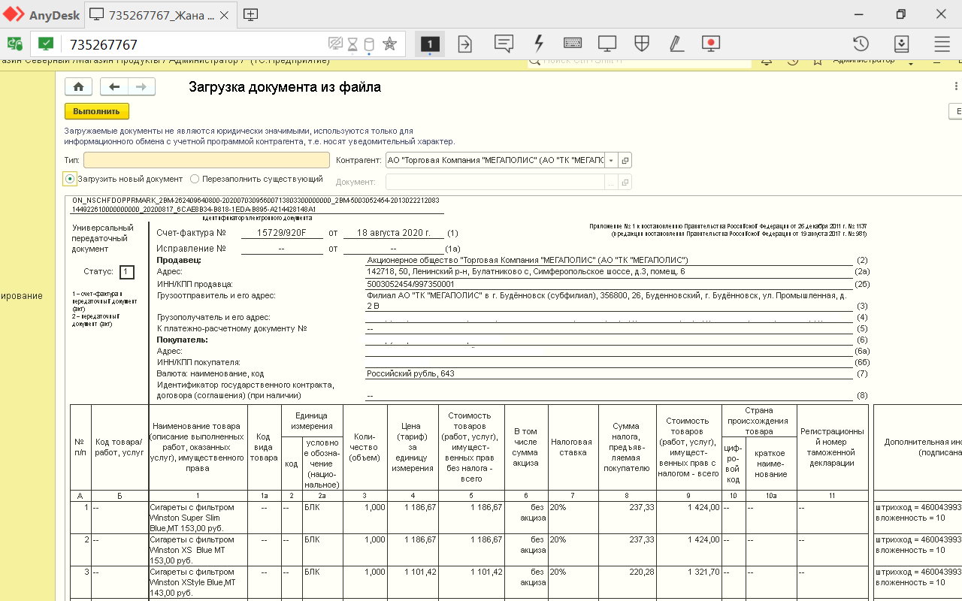The height and width of the screenshot is (601, 962).
Task: Open the AnyDesk chat panel
Action: (x=504, y=44)
